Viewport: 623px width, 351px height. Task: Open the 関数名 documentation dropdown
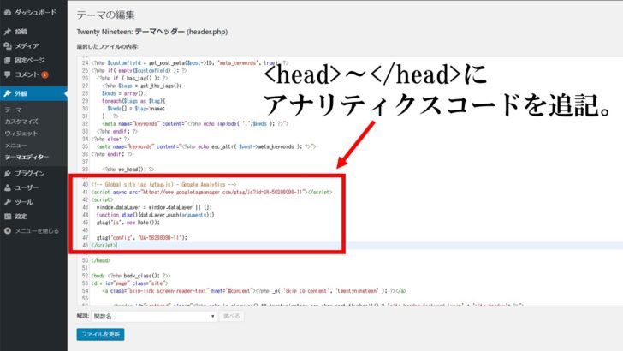click(x=154, y=317)
